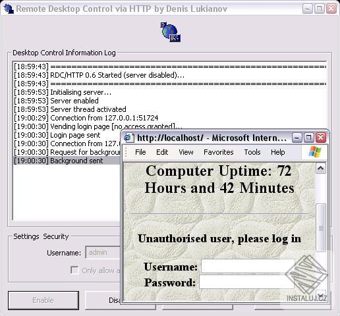The width and height of the screenshot is (340, 316).
Task: Open the Edit menu in Internet Explorer
Action: pos(162,152)
